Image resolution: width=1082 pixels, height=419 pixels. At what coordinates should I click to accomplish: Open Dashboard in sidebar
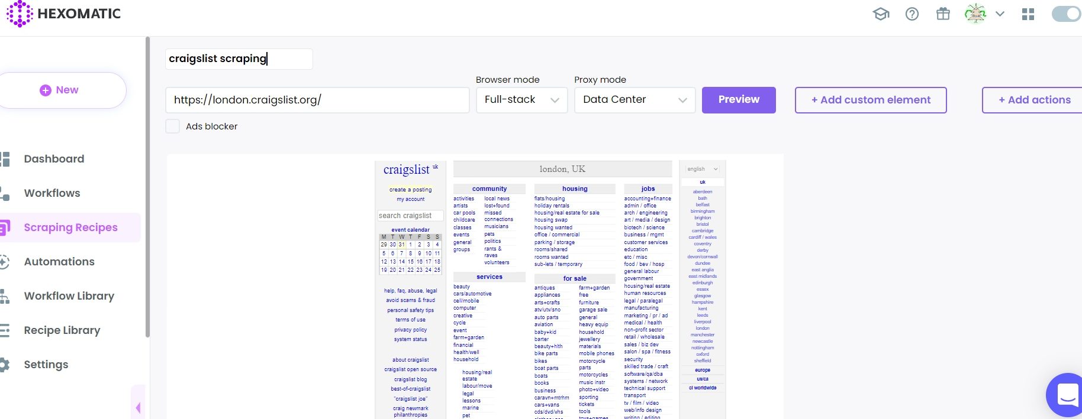click(x=54, y=158)
